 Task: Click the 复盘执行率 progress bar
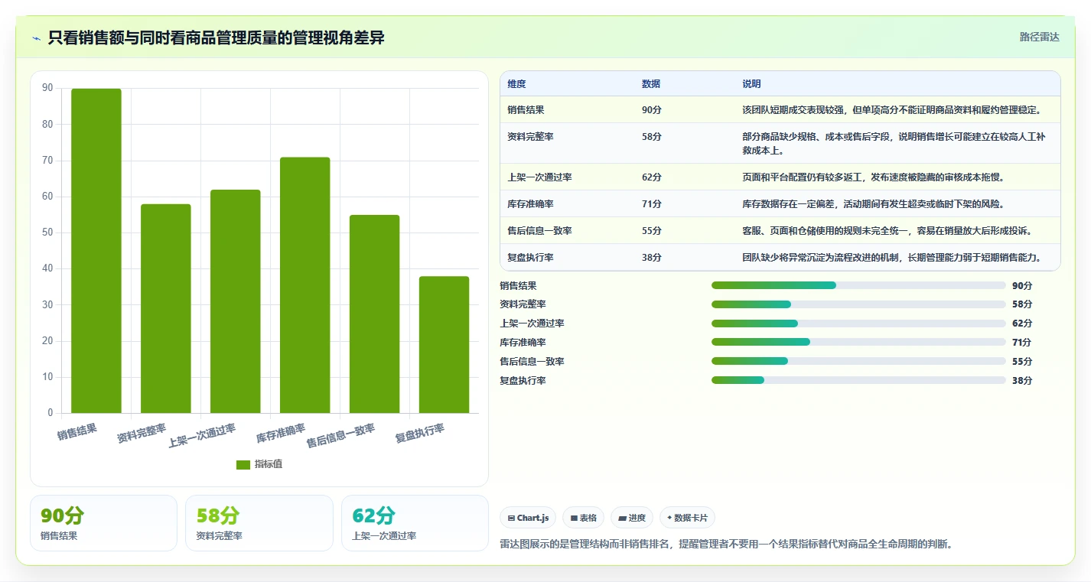858,380
